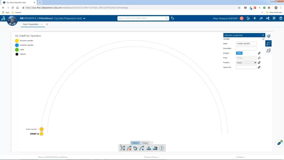
Task: Toggle the Enabled Yes switch
Action: coord(239,53)
